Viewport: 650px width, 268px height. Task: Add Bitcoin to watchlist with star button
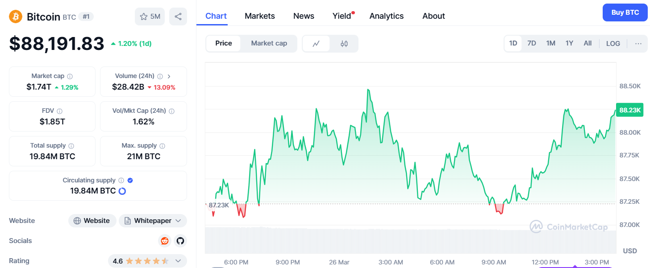pos(150,16)
